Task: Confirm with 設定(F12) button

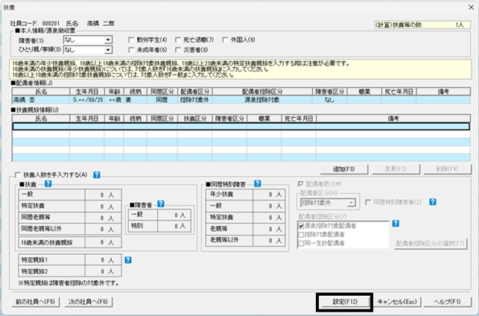Action: coord(345,302)
